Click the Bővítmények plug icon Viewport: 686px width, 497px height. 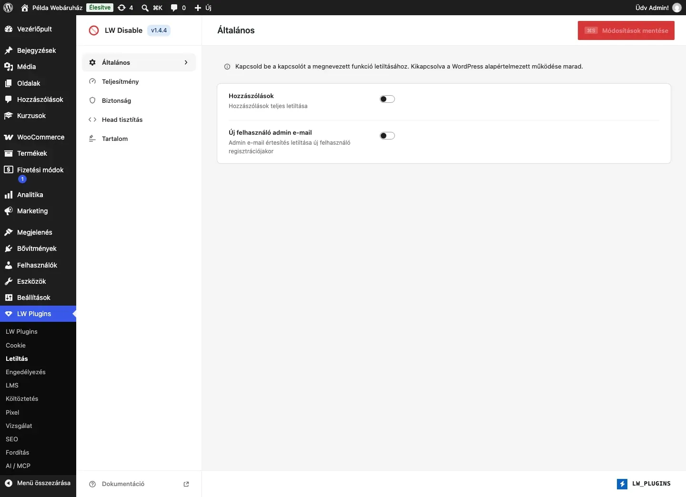pos(9,248)
